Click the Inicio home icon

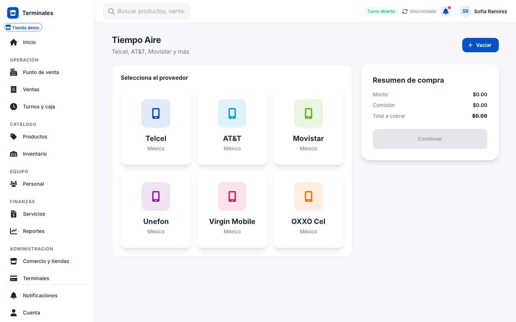pos(14,42)
